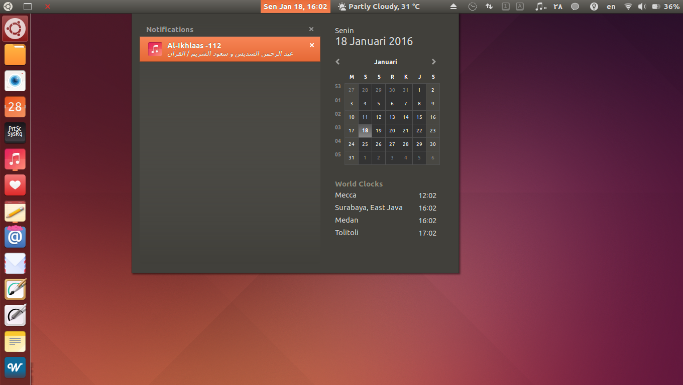Open the 'en' keyboard layout menu
Image resolution: width=683 pixels, height=385 pixels.
coord(611,7)
